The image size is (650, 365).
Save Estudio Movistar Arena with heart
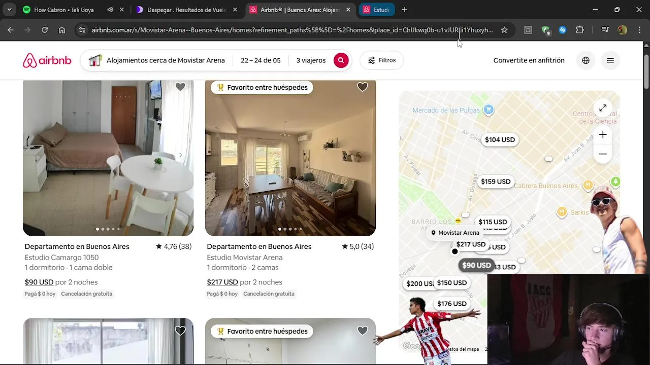[362, 87]
